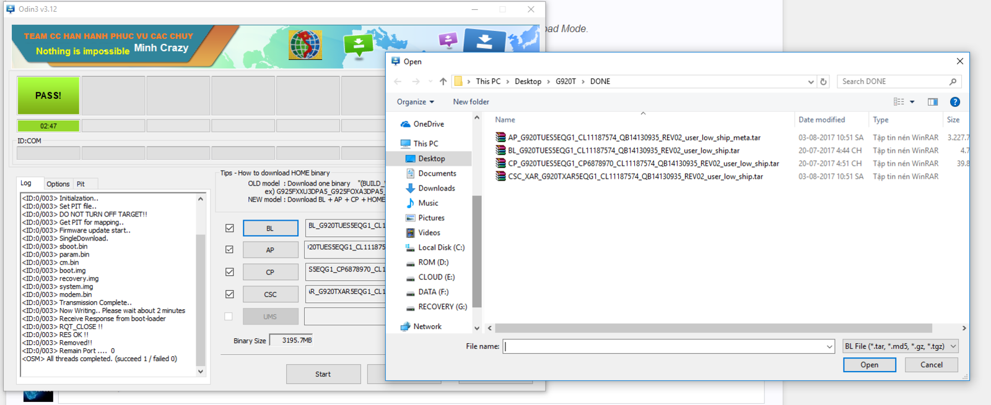Viewport: 991px width, 405px height.
Task: Cancel the Open dialog
Action: [931, 365]
